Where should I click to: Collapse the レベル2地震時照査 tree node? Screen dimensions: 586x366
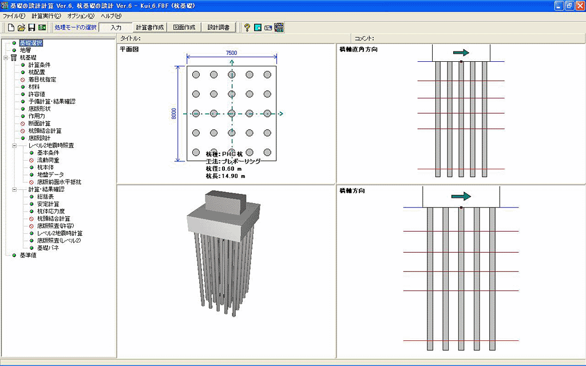coord(14,146)
